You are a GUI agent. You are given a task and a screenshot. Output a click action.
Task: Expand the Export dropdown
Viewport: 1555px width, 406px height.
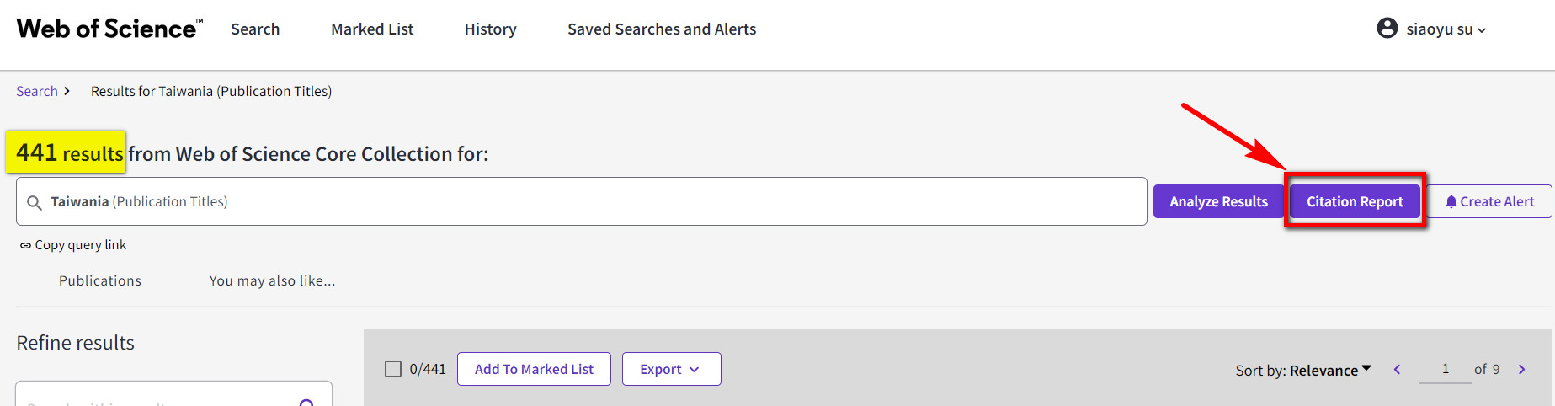tap(671, 369)
